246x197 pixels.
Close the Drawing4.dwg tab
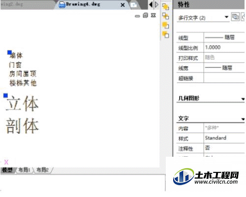pyautogui.click(x=123, y=5)
